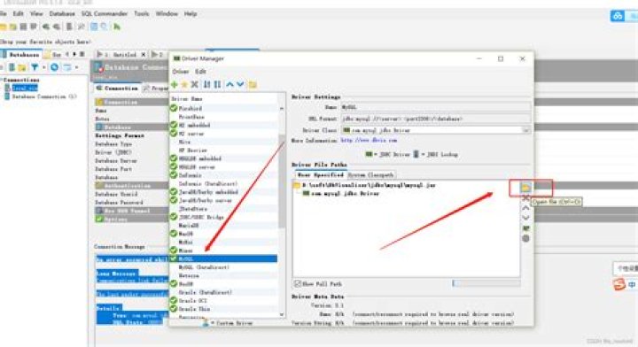Open the Edit menu in Driver Manager

[200, 72]
